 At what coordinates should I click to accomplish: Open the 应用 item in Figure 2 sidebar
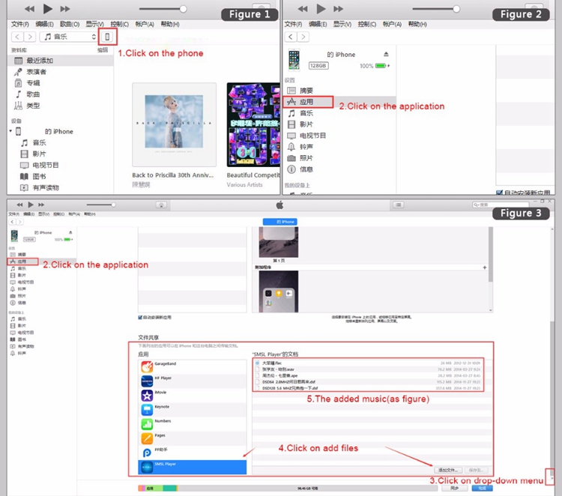(x=306, y=101)
